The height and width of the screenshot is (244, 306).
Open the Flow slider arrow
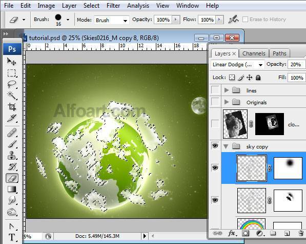click(219, 20)
